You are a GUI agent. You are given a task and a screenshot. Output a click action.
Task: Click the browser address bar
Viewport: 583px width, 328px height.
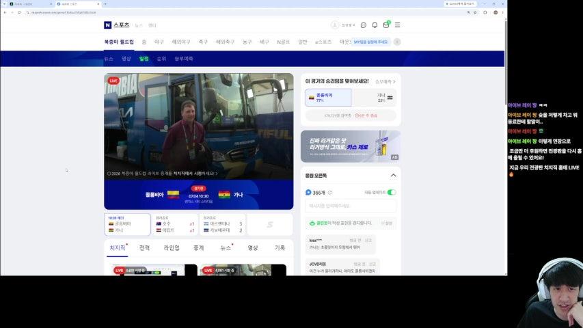coord(245,12)
